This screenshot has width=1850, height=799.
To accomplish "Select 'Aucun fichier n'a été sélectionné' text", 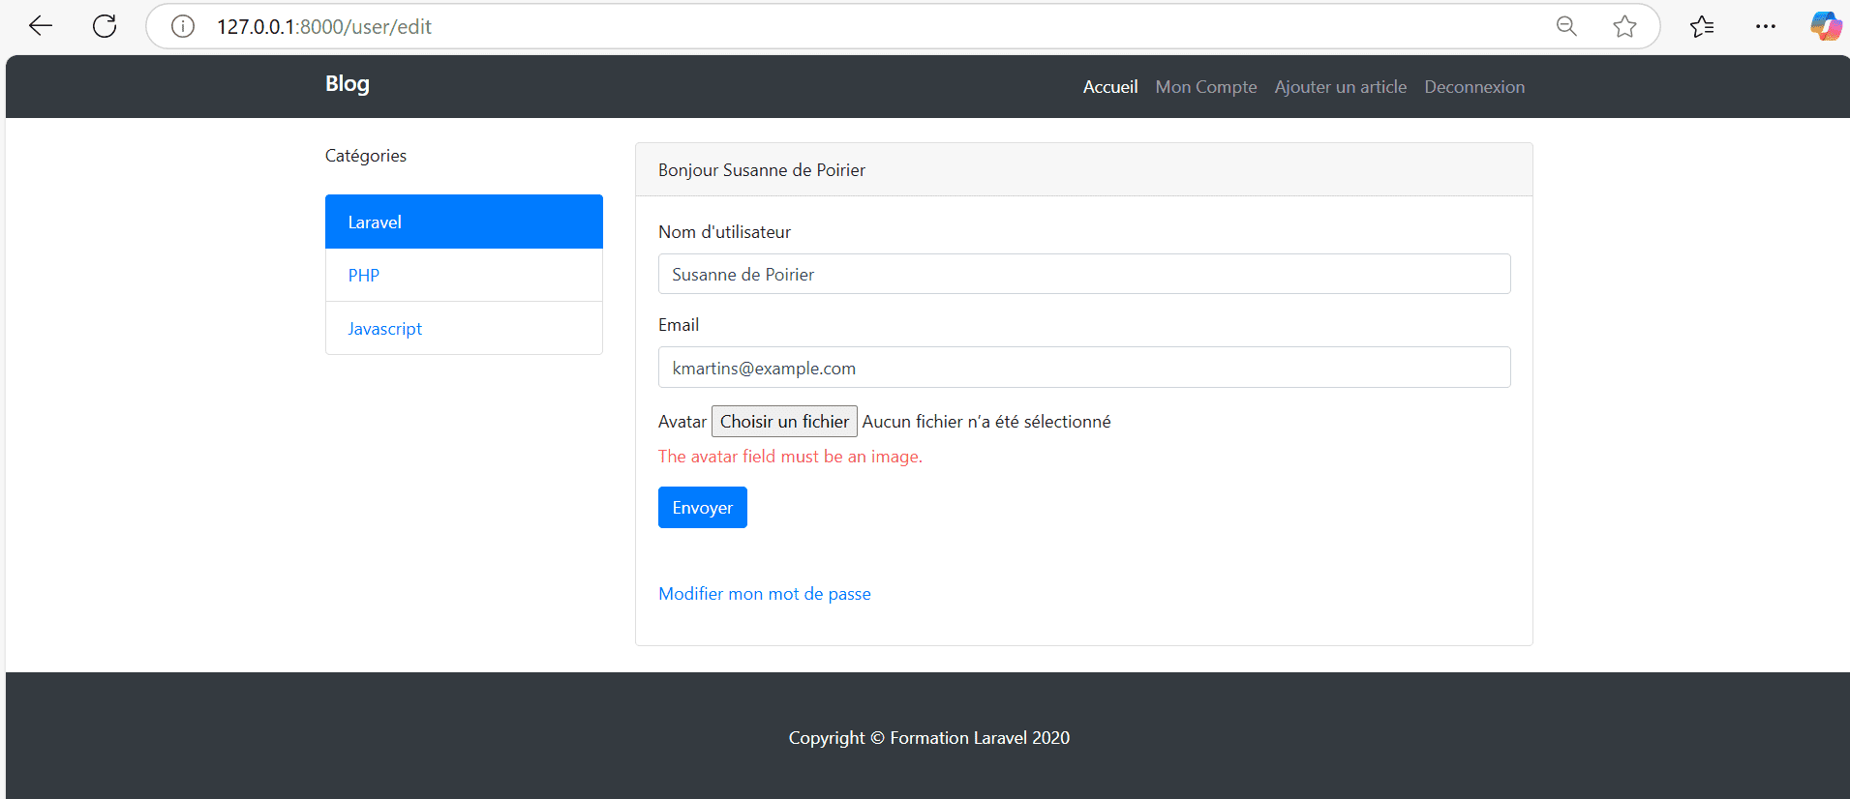I will coord(986,422).
